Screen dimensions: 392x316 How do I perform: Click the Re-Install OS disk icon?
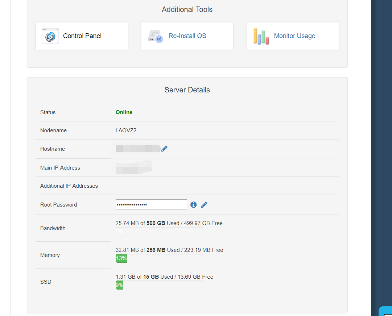coord(156,36)
